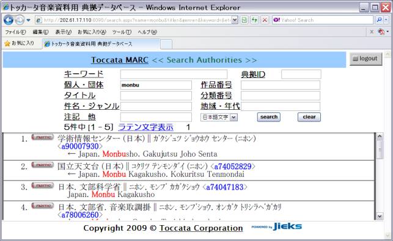The image size is (393, 241).
Task: Click the キーワード input field
Action: pyautogui.click(x=174, y=74)
